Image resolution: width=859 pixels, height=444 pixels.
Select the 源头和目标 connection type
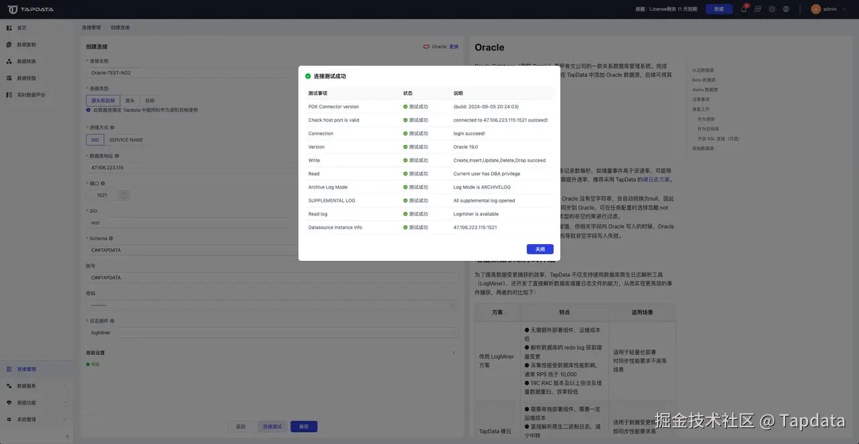point(103,101)
